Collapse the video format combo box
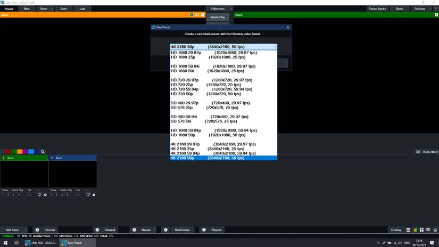 pyautogui.click(x=275, y=47)
